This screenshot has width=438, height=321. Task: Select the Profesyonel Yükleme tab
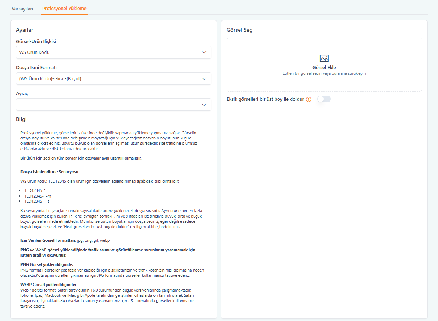coord(64,8)
